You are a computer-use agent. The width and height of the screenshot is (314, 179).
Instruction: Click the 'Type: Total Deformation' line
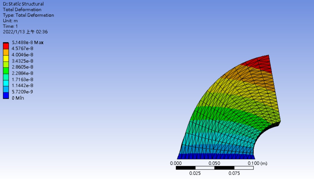pos(28,15)
